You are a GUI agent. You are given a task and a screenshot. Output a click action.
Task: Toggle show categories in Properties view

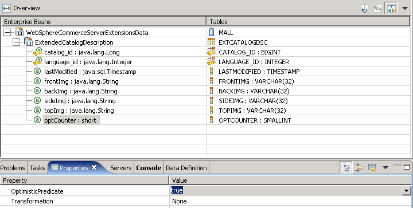(x=346, y=167)
